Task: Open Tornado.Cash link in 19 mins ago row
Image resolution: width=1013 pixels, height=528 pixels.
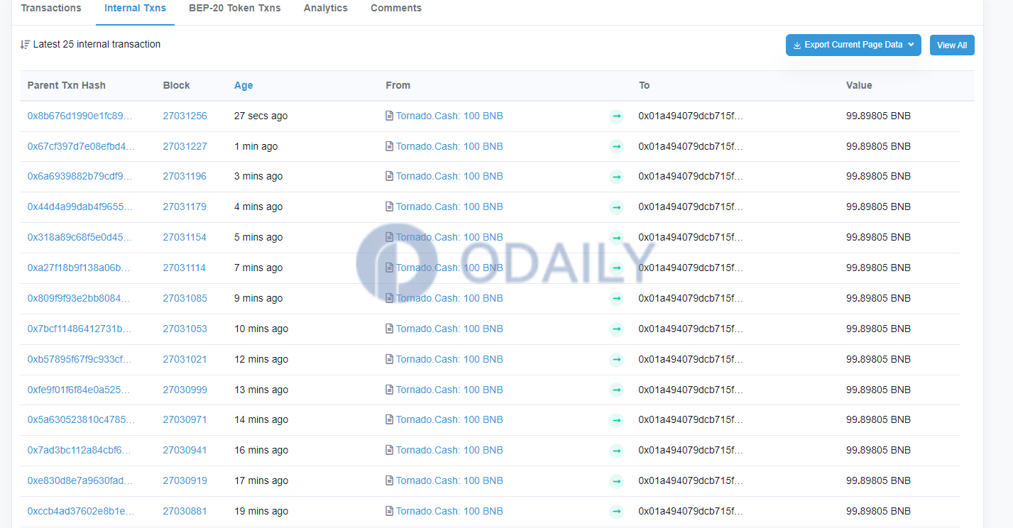Action: [x=449, y=511]
